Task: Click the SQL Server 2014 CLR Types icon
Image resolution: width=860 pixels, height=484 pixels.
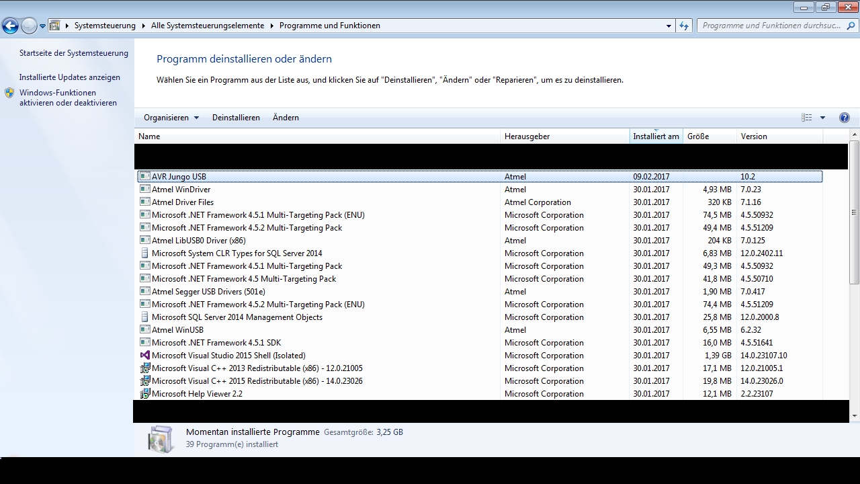Action: (144, 253)
